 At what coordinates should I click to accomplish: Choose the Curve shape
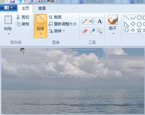133,18
